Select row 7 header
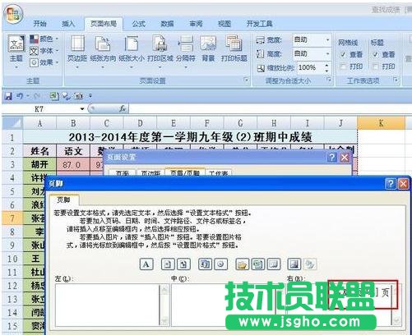This screenshot has height=335, width=412. pyautogui.click(x=12, y=218)
